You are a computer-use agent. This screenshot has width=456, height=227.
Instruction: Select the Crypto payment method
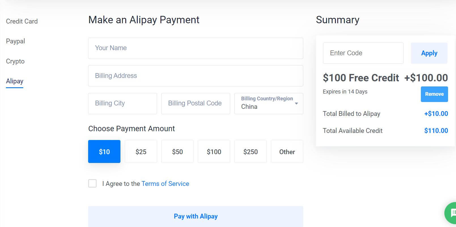click(15, 61)
